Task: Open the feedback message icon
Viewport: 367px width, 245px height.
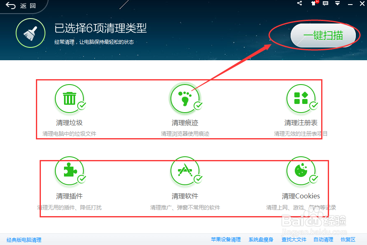Action: (x=325, y=3)
